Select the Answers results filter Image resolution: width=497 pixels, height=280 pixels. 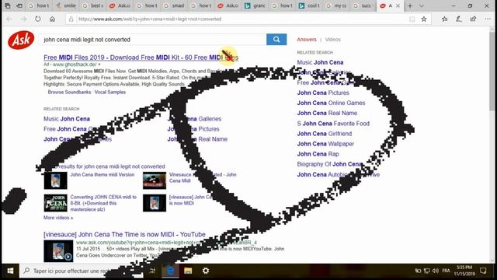click(307, 40)
